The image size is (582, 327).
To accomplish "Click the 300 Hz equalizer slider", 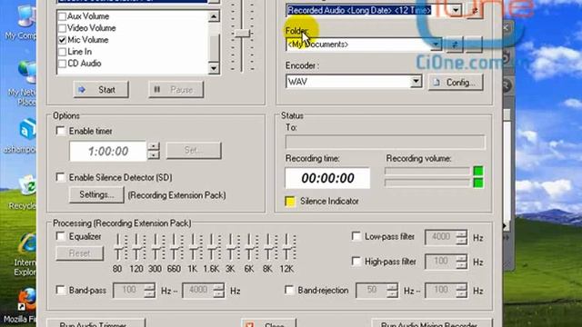I will 156,247.
